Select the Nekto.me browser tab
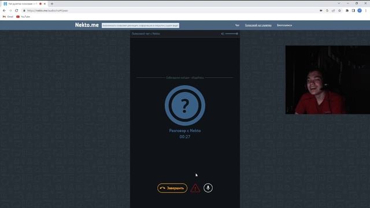The height and width of the screenshot is (208, 370). point(24,4)
